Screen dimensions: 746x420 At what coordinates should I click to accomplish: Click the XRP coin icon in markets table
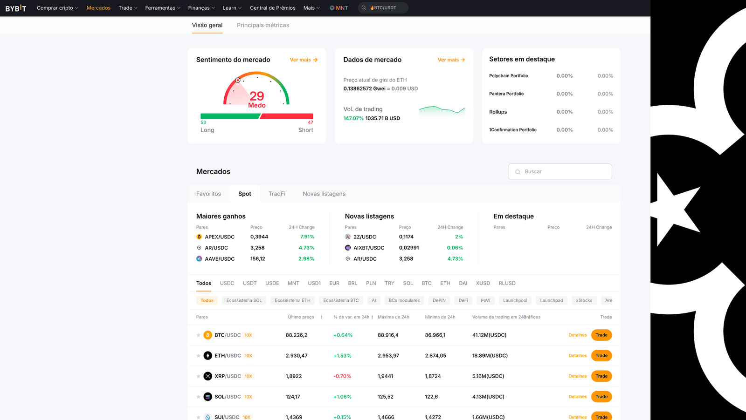(x=208, y=376)
